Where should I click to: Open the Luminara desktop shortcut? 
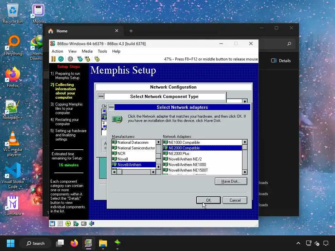click(x=13, y=206)
